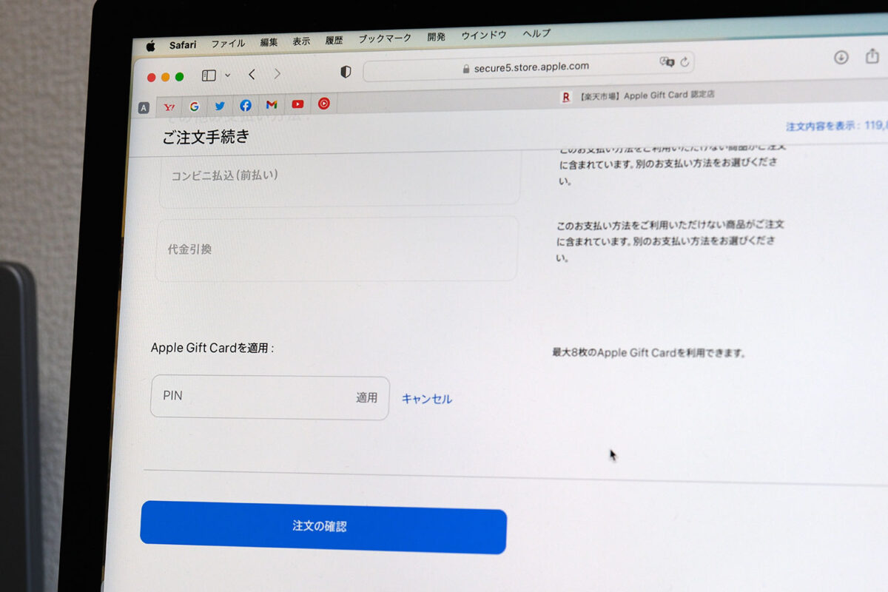Screen dimensions: 888x592
Task: Click the red close window button
Action: click(152, 78)
